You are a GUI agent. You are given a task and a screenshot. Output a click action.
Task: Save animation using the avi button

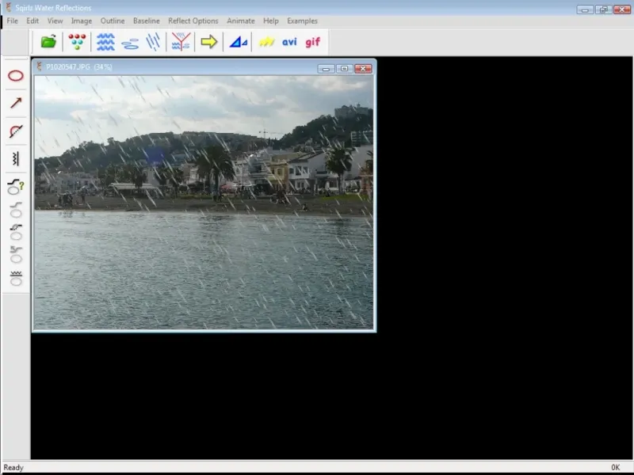pos(289,42)
